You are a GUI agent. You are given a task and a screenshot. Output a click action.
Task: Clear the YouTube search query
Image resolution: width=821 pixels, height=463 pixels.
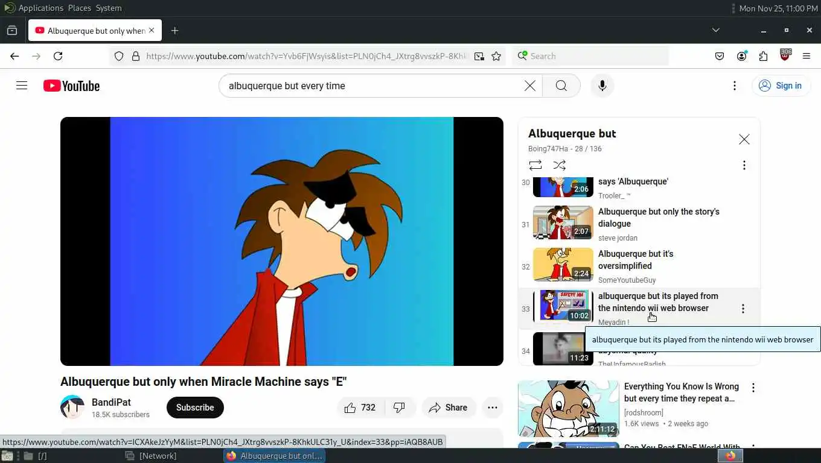click(x=529, y=86)
